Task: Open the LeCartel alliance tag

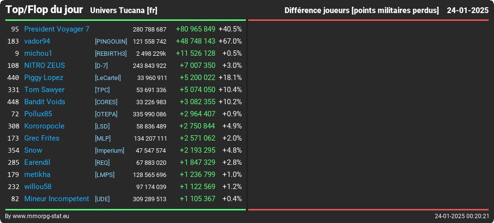Action: coord(108,78)
